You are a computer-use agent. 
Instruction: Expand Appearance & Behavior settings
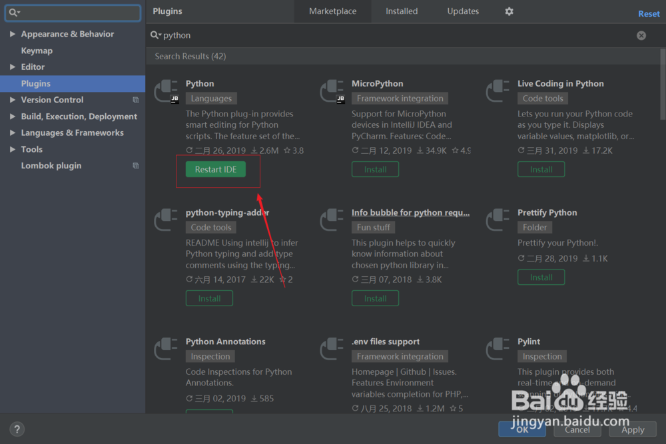click(x=12, y=34)
